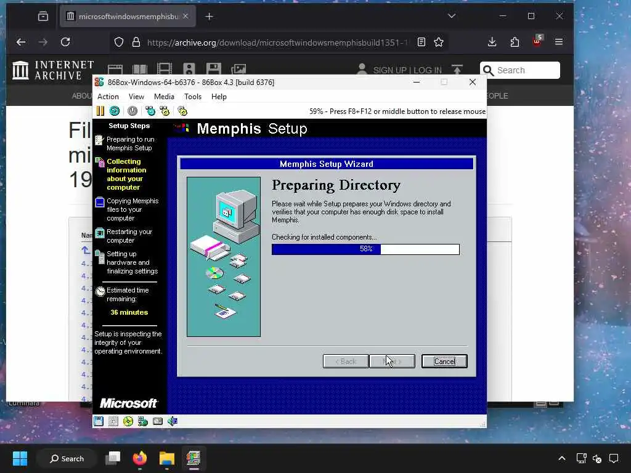
Task: Open the Help menu in 86Box
Action: (x=219, y=97)
